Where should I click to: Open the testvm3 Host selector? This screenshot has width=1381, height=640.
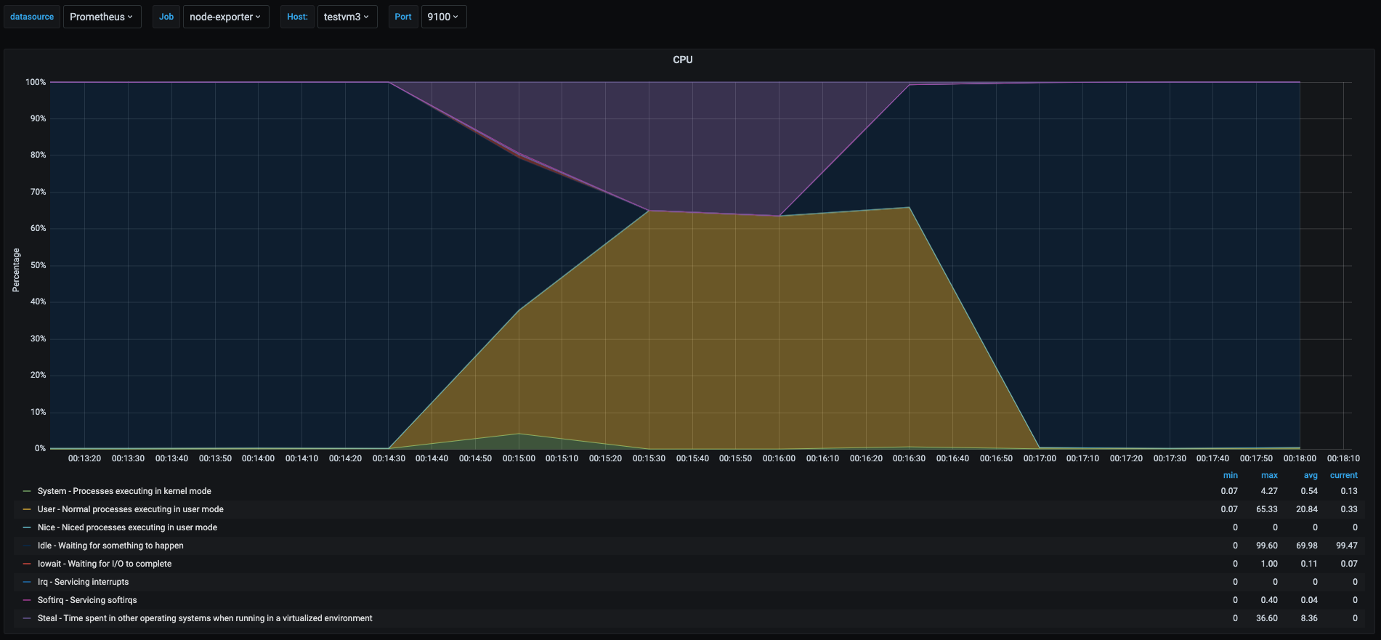point(347,17)
